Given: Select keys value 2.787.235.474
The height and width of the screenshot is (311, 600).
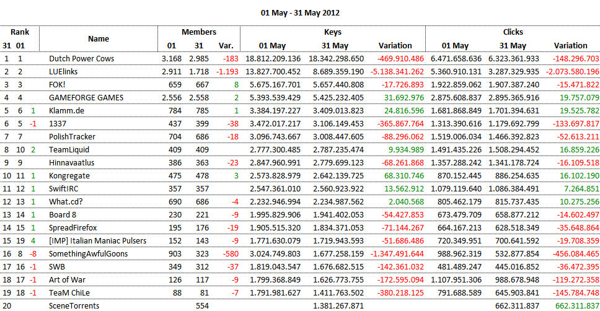Looking at the screenshot, I should pyautogui.click(x=338, y=149).
